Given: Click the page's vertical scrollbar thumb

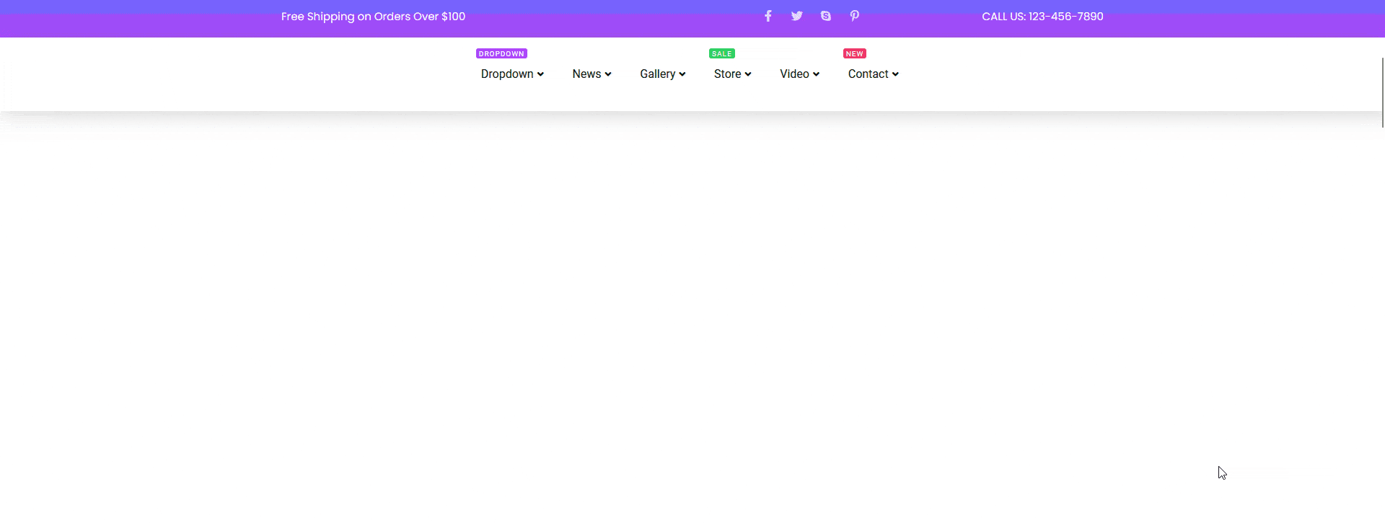Looking at the screenshot, I should tap(1382, 92).
